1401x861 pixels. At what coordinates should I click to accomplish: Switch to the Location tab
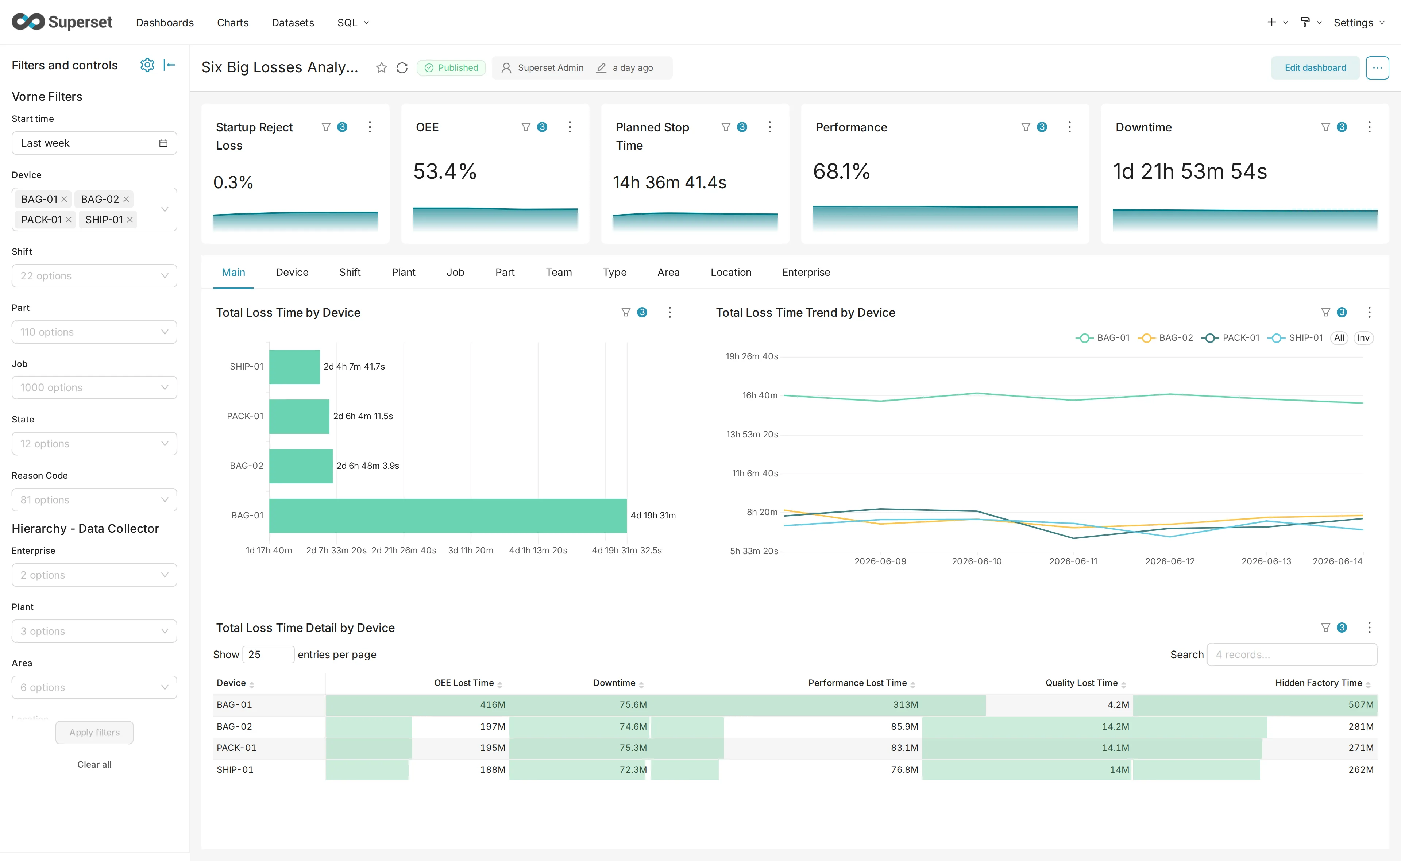731,272
